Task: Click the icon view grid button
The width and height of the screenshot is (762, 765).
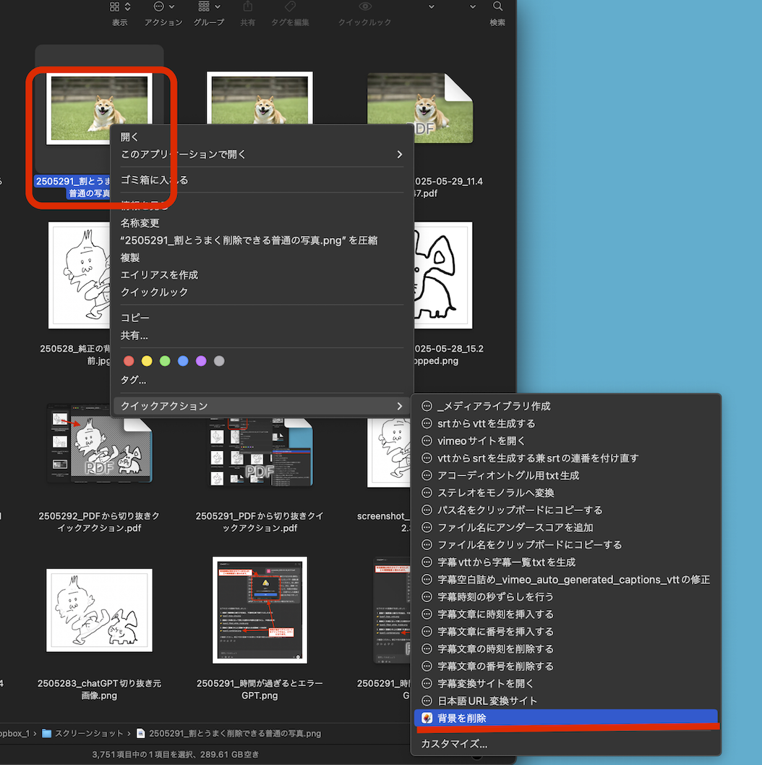Action: point(116,7)
